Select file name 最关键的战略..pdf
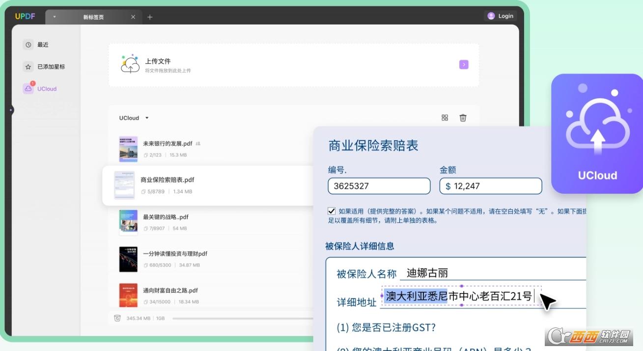Viewport: 643px width, 351px height. pos(166,217)
